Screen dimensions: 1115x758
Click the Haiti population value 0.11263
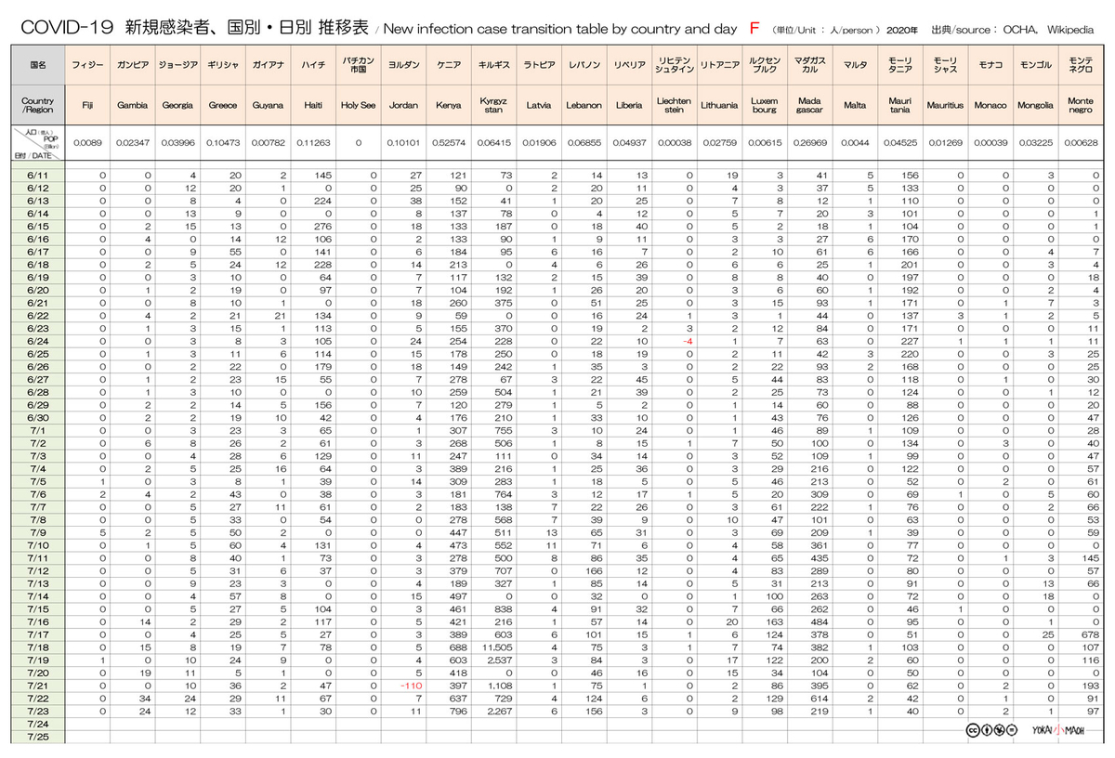(x=313, y=143)
